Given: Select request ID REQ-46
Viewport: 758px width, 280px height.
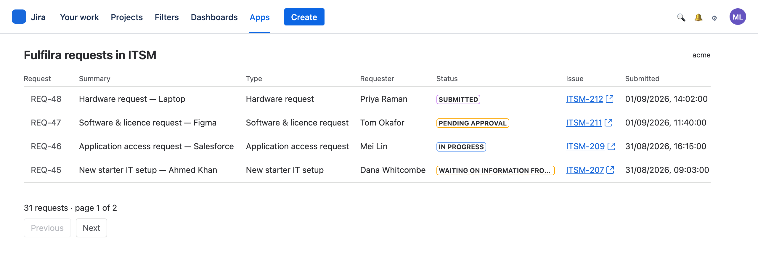Looking at the screenshot, I should [46, 146].
